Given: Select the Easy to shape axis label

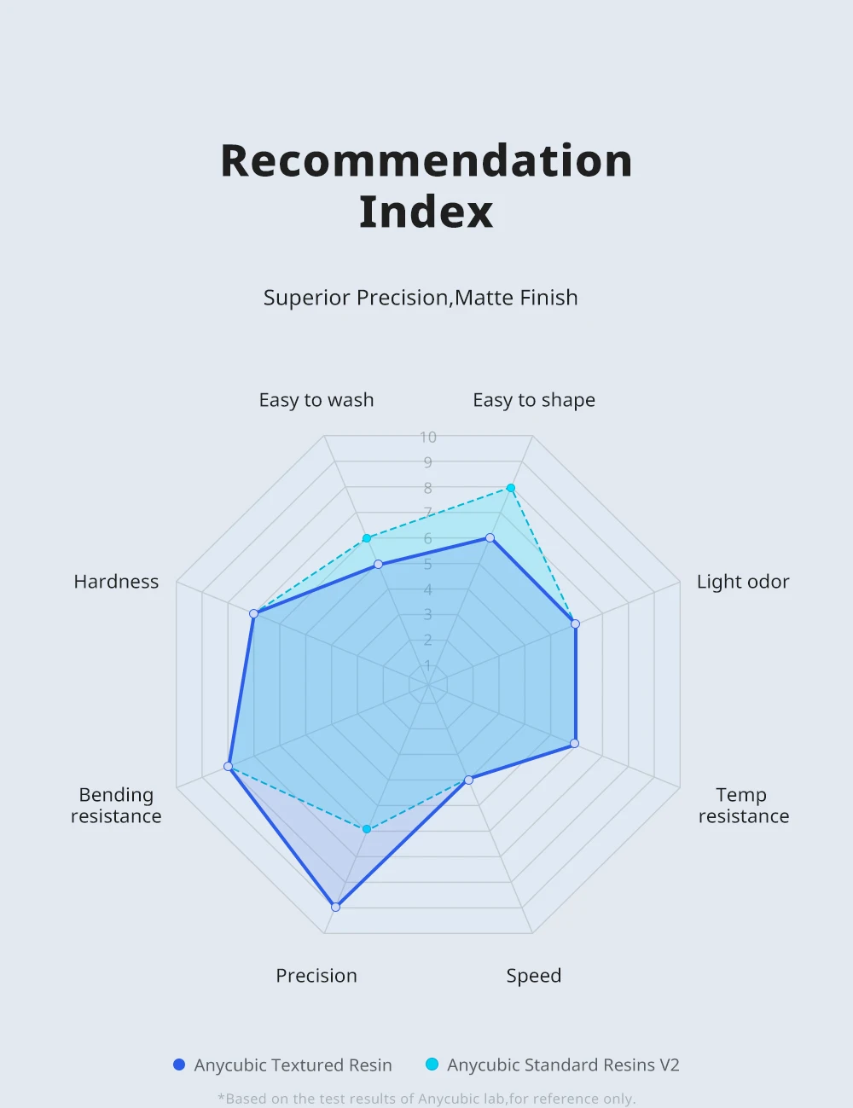Looking at the screenshot, I should [x=534, y=400].
